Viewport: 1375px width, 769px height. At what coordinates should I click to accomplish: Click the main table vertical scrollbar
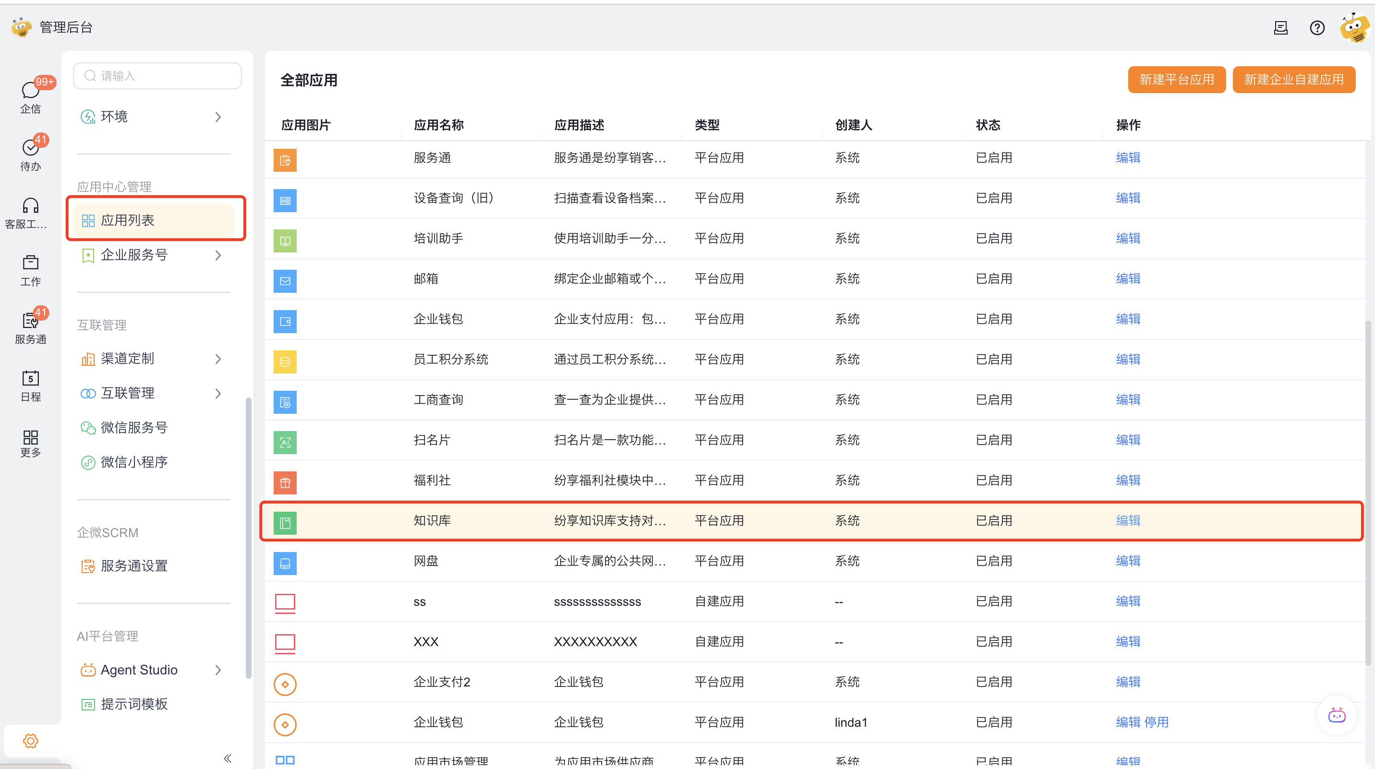[x=1368, y=492]
